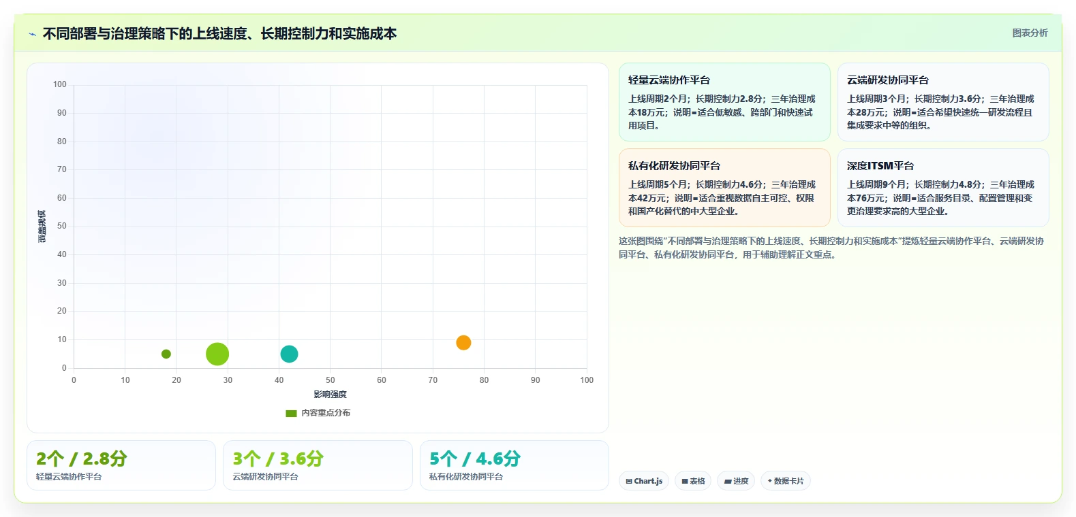Toggle the 内容重点分布 legend color box
The height and width of the screenshot is (517, 1076).
point(291,413)
